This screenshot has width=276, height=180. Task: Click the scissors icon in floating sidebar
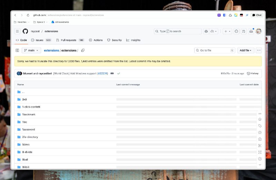click(x=260, y=146)
